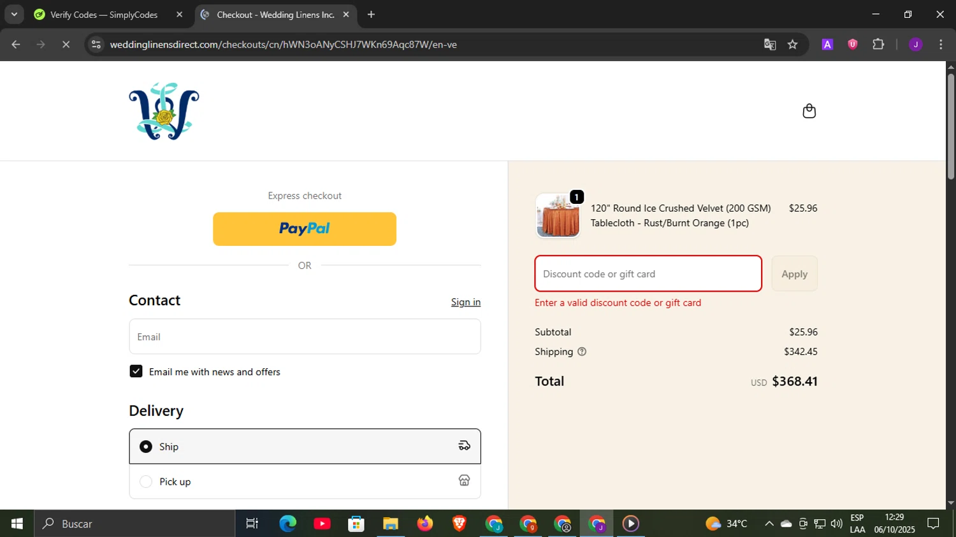Click the browser forward arrow
Viewport: 956px width, 537px height.
(41, 45)
